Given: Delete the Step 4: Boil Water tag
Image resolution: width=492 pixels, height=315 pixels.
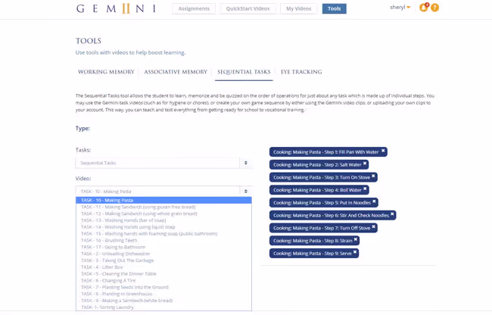Looking at the screenshot, I should 365,189.
